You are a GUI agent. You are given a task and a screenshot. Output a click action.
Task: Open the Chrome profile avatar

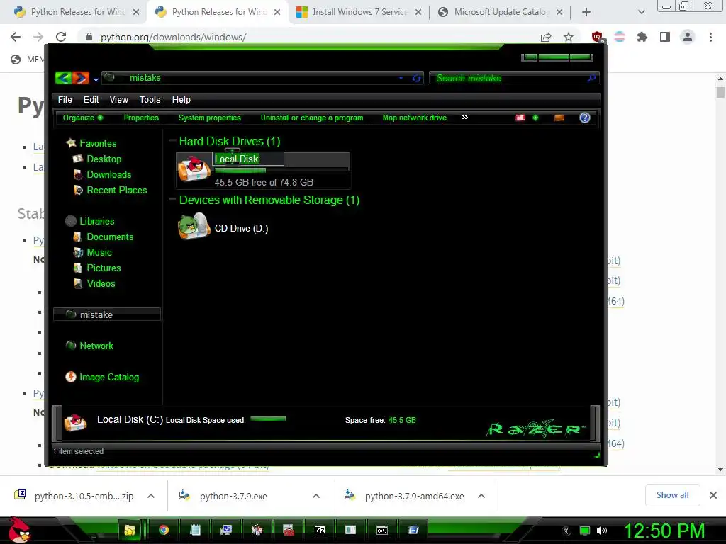pyautogui.click(x=688, y=37)
